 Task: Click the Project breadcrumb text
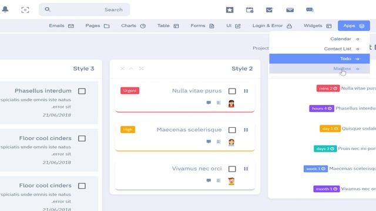tap(261, 48)
